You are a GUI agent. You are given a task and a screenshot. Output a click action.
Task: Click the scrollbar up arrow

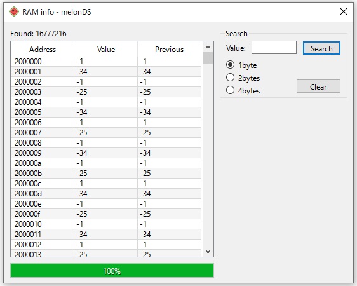[x=208, y=47]
